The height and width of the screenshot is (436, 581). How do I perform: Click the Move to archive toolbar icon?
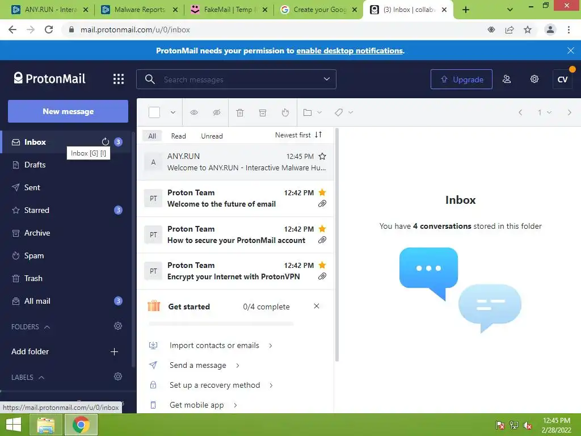pos(262,112)
